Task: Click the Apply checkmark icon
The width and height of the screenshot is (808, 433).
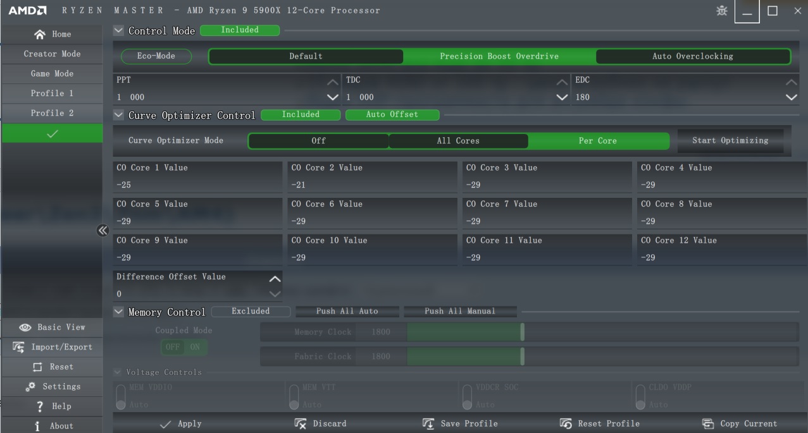Action: (166, 424)
